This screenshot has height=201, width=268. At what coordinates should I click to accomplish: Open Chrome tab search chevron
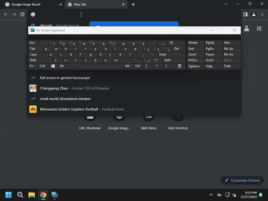tap(226, 4)
